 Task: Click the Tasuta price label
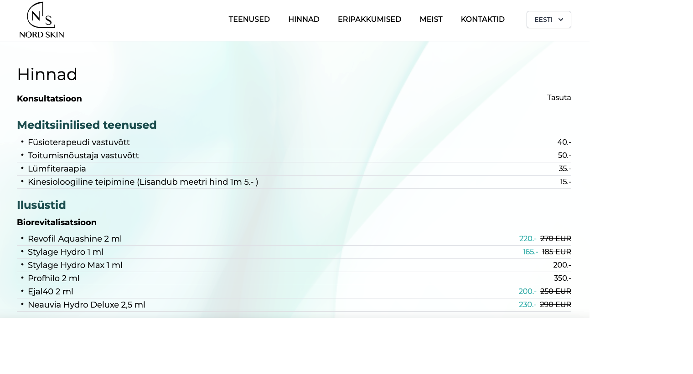pyautogui.click(x=559, y=98)
